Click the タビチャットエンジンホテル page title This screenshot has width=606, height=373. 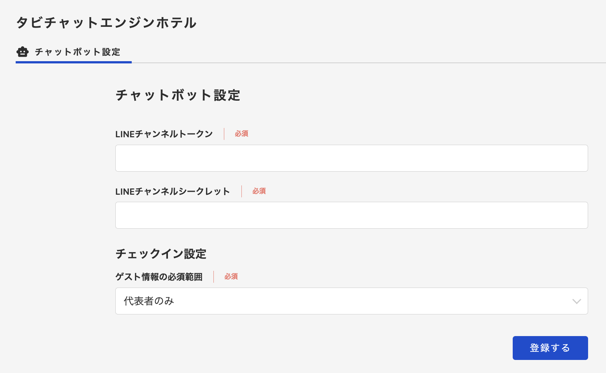coord(106,23)
